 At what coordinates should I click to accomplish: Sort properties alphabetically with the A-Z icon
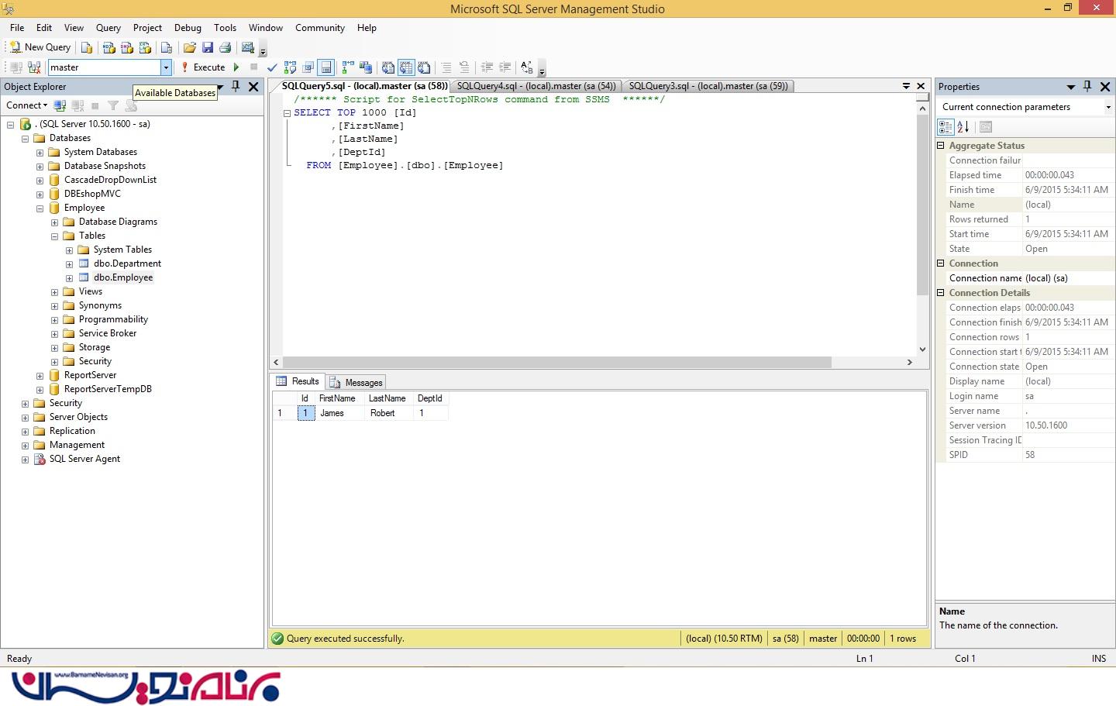pyautogui.click(x=963, y=127)
